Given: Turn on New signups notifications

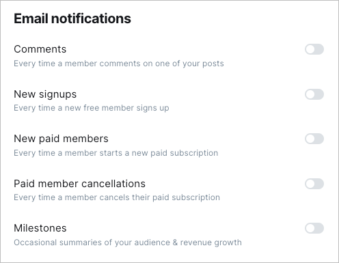Looking at the screenshot, I should (x=314, y=94).
